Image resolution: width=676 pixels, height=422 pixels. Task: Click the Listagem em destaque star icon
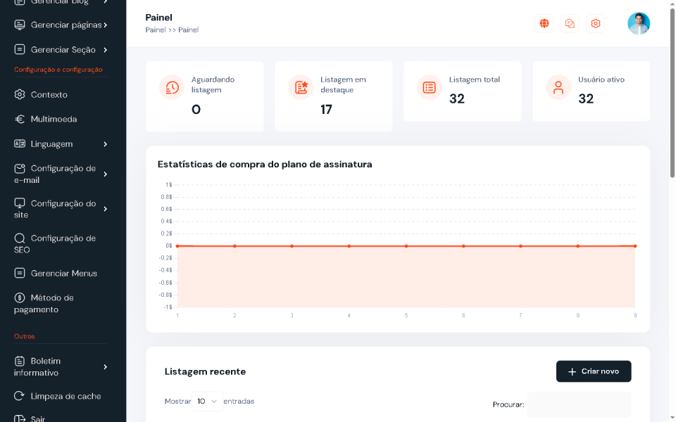tap(301, 87)
